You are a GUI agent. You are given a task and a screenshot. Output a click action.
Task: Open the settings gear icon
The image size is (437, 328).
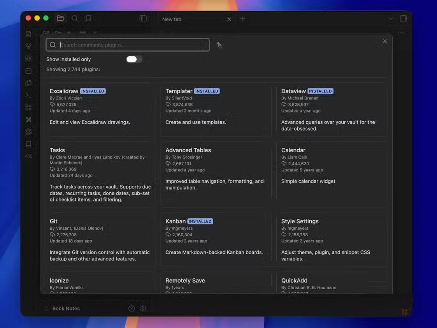tap(143, 308)
